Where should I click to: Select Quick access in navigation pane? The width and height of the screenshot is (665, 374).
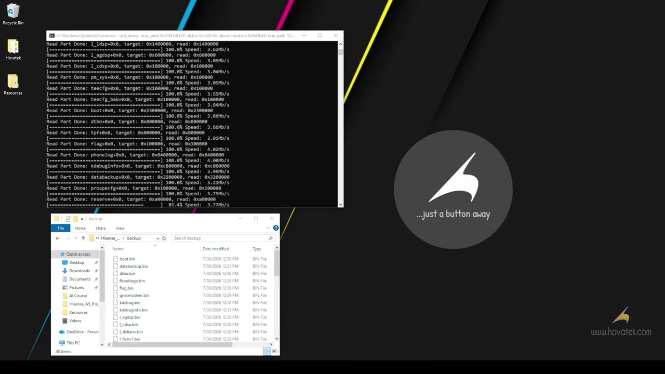(75, 254)
